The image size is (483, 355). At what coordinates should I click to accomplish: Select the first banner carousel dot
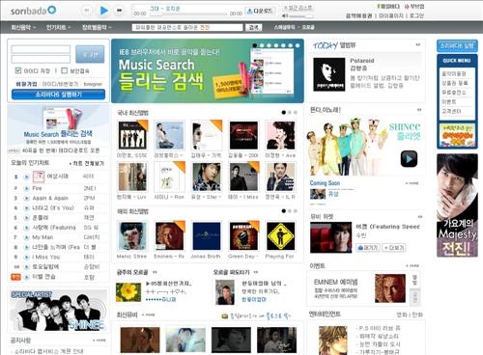pos(255,45)
